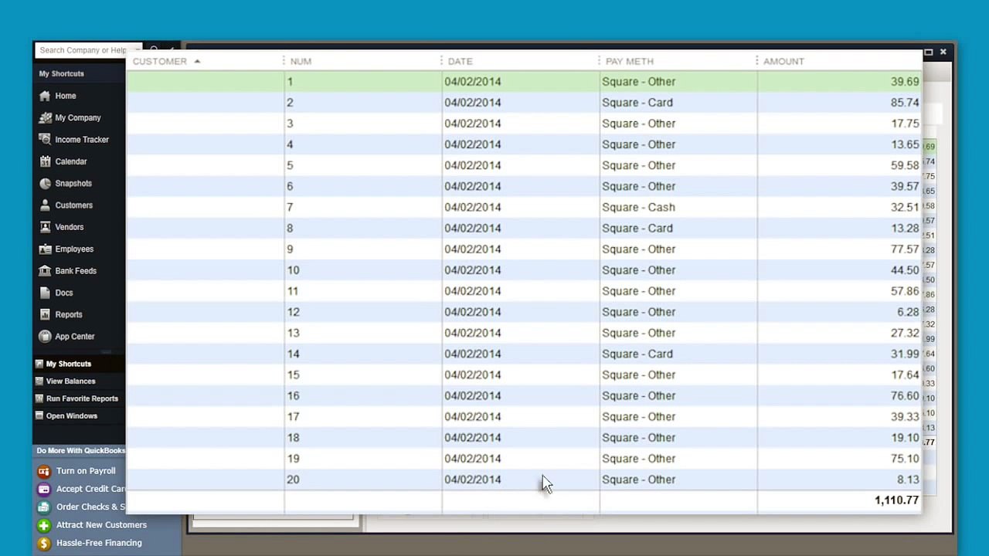
Task: Click the Order Checks icon
Action: [44, 507]
